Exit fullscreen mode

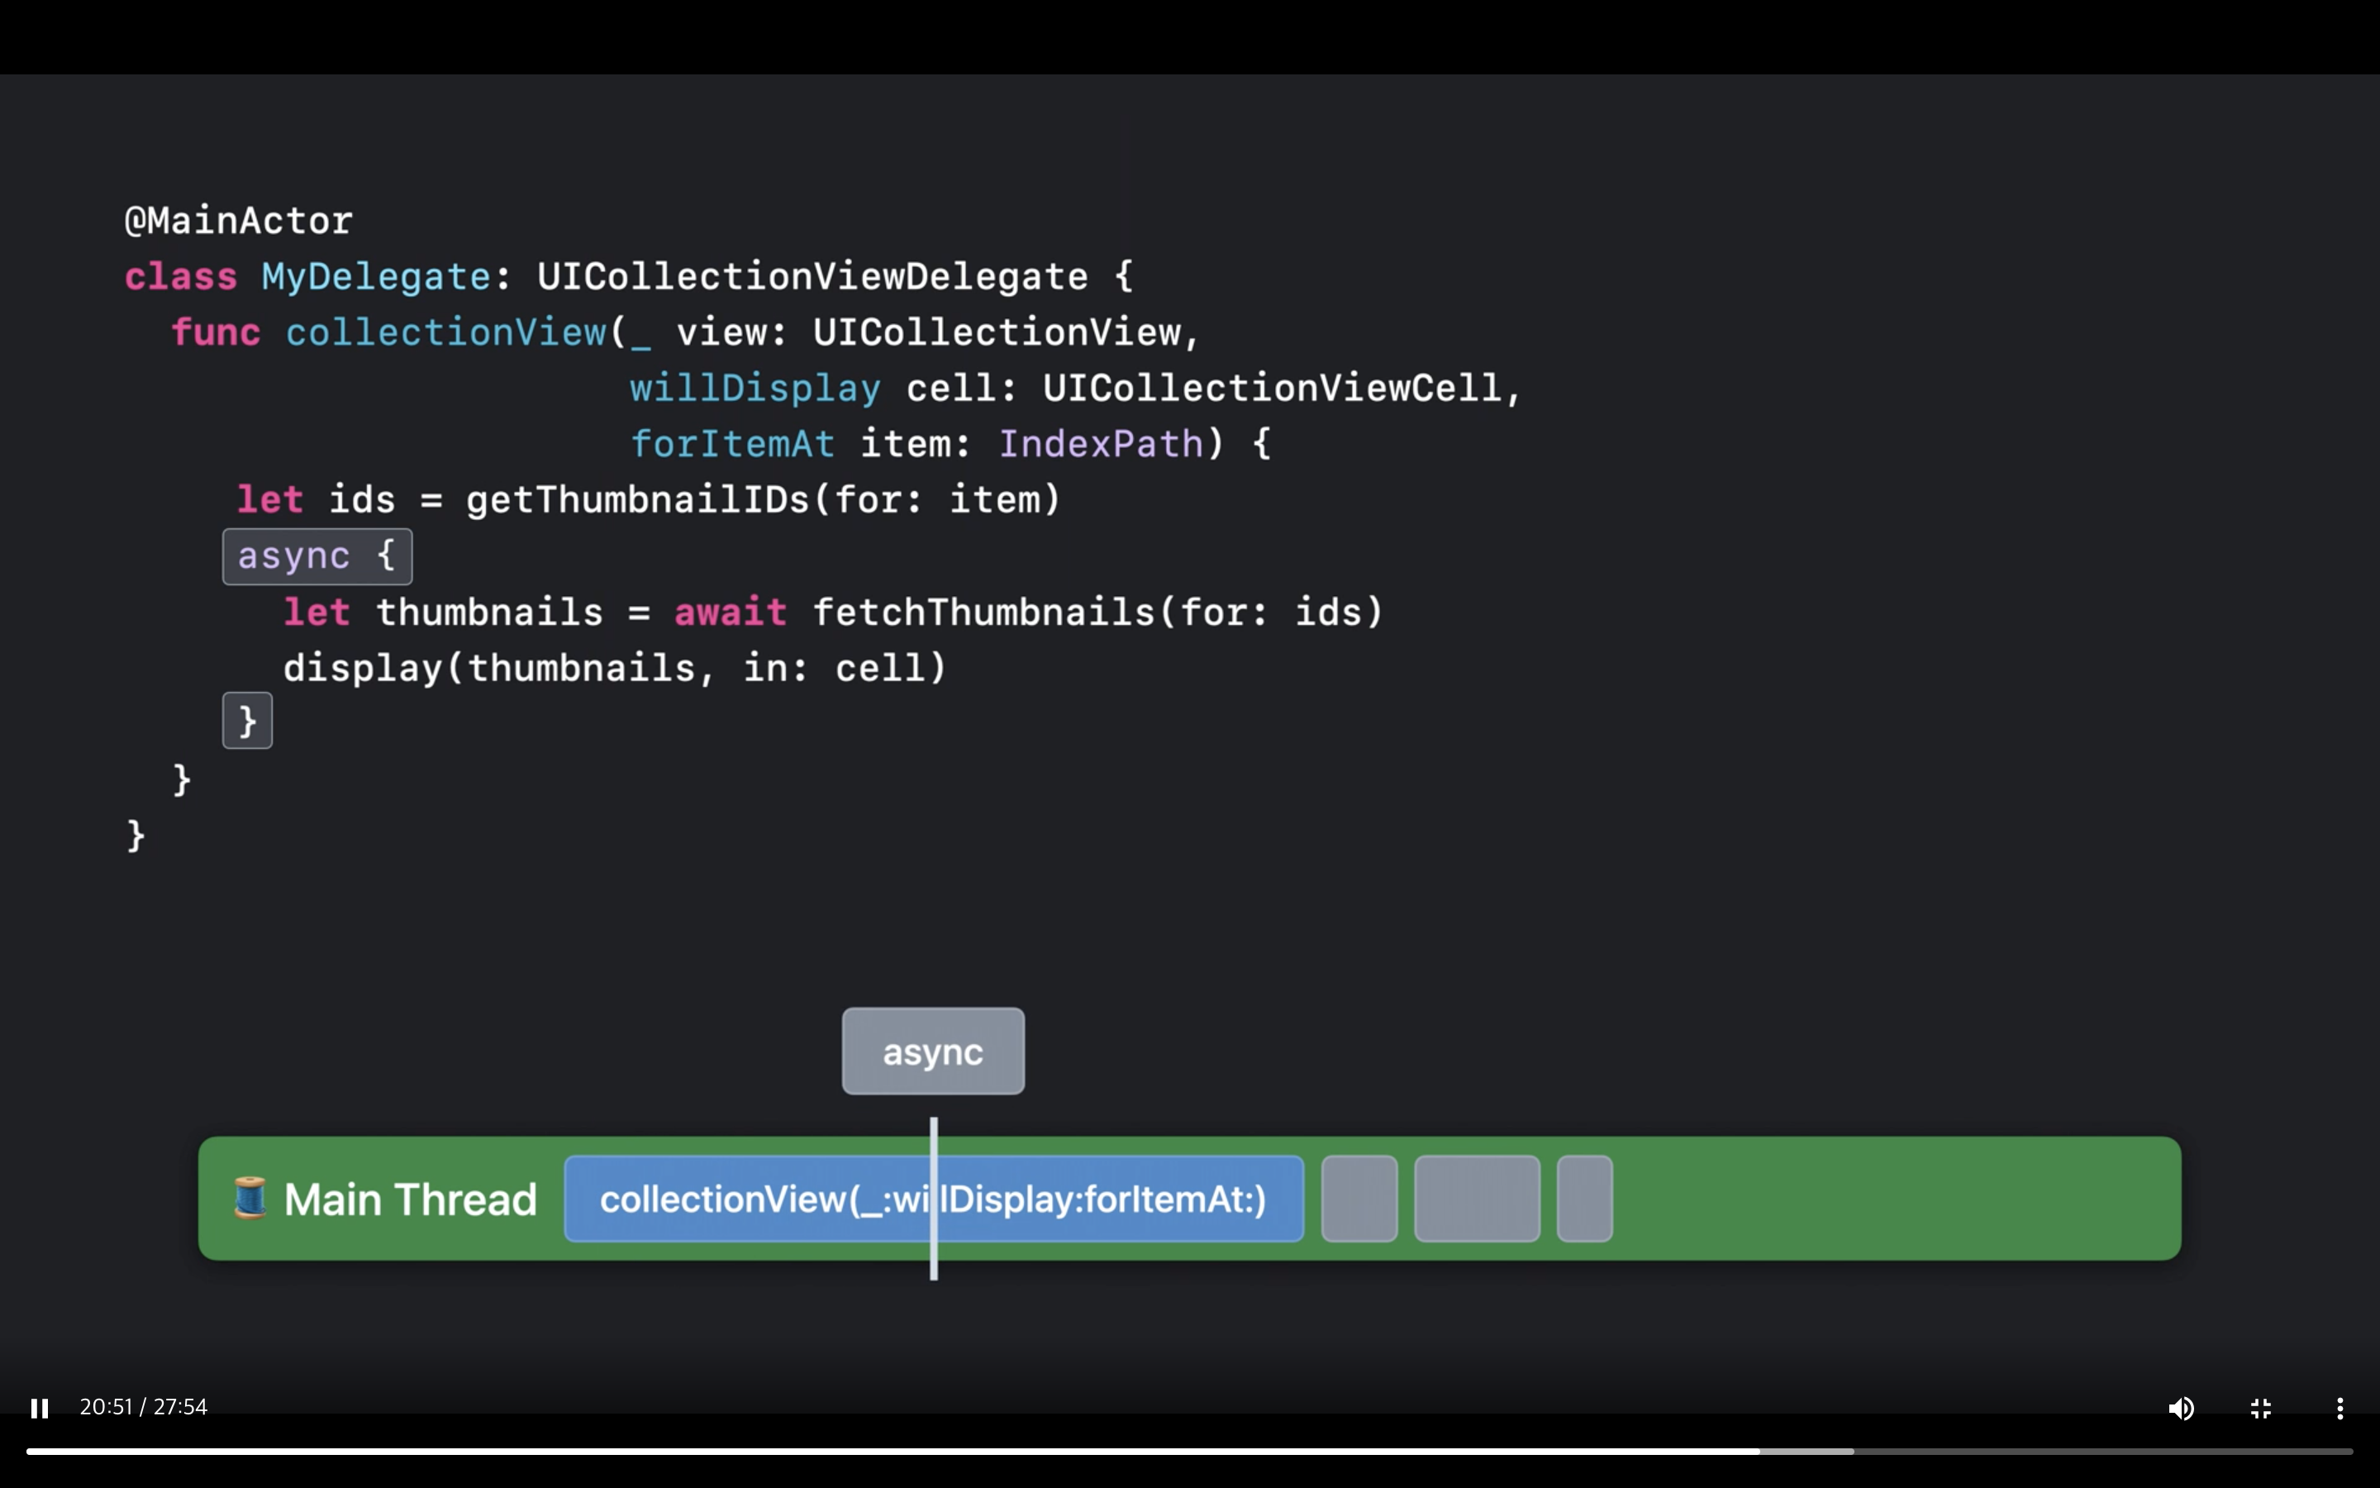pos(2260,1409)
